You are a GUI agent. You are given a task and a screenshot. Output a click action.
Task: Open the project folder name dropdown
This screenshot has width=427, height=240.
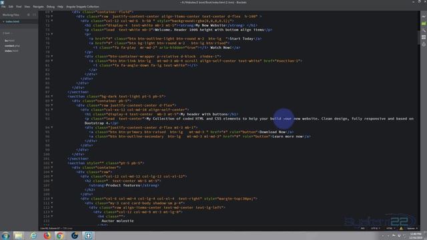pos(7,33)
